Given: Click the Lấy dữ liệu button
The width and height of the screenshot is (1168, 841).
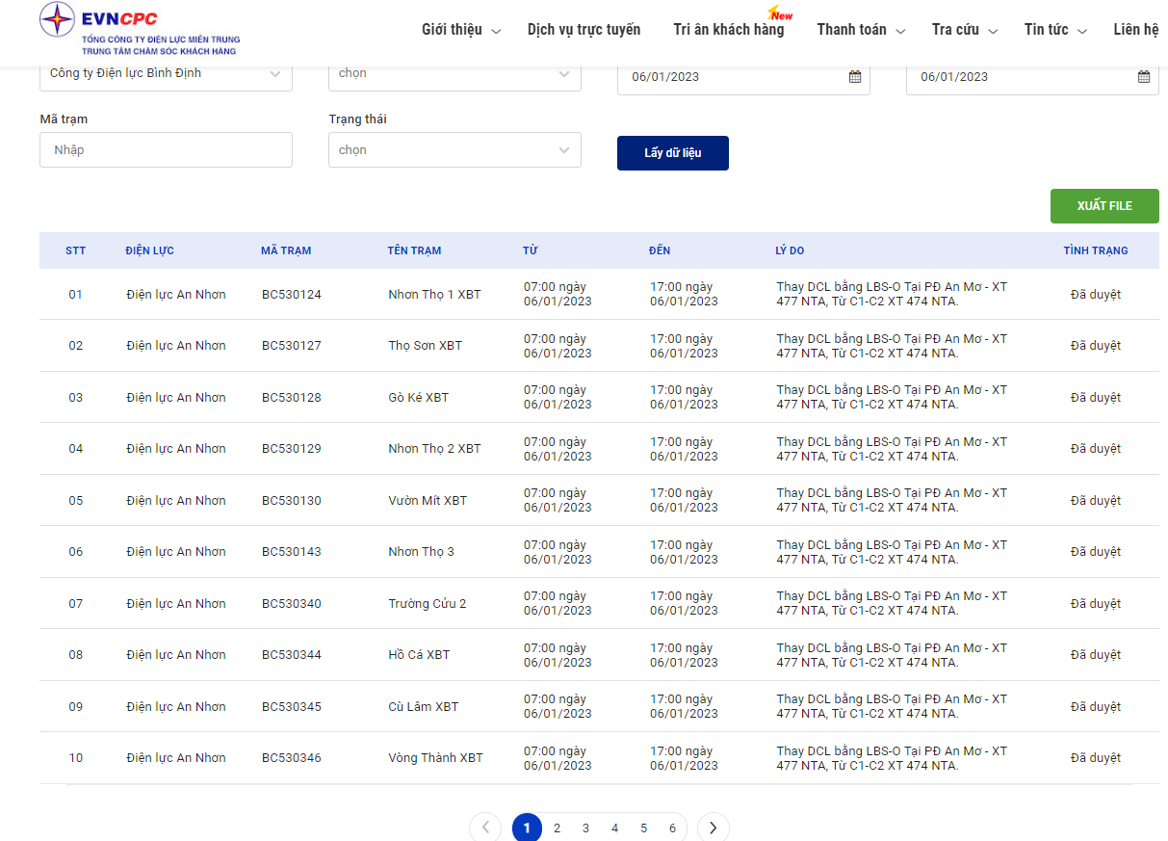Looking at the screenshot, I should coord(672,153).
